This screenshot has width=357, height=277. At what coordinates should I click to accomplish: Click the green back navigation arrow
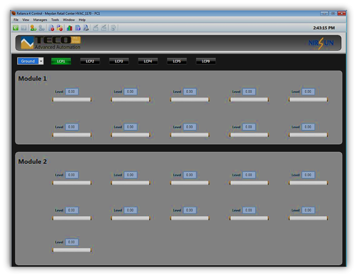pyautogui.click(x=16, y=28)
